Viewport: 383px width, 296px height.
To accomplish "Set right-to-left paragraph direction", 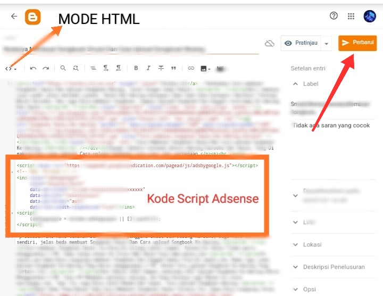I will pyautogui.click(x=119, y=68).
